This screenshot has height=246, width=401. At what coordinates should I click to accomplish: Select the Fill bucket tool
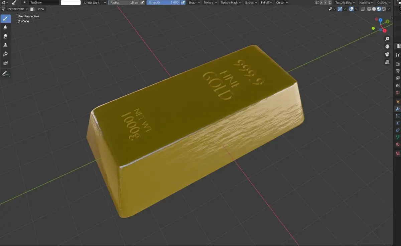(x=5, y=54)
